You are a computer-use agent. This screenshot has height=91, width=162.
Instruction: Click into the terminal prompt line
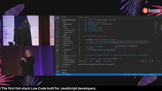pyautogui.click(x=96, y=64)
